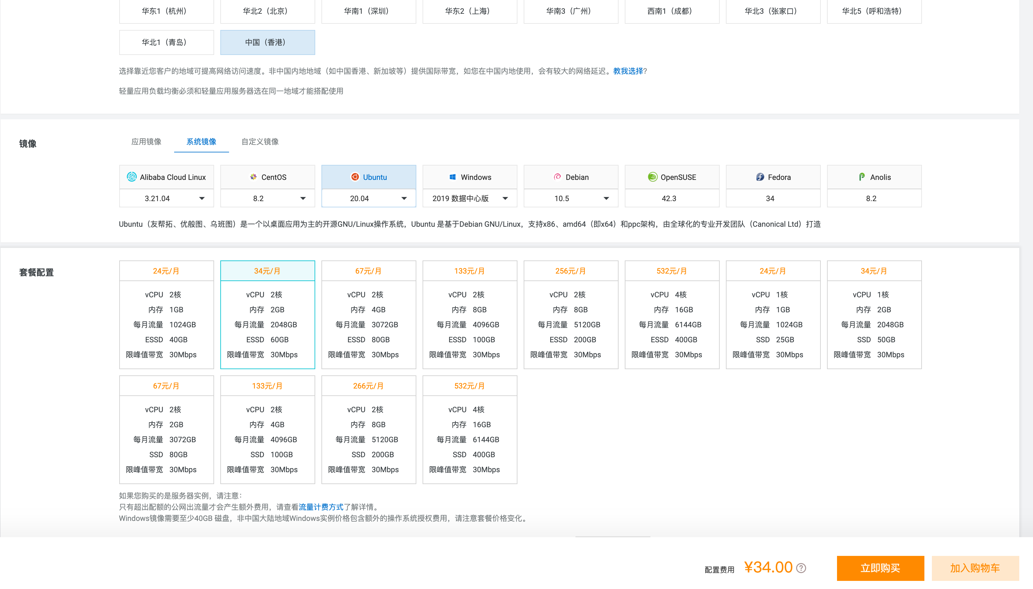The width and height of the screenshot is (1033, 589).
Task: Click the 立即购买 button
Action: (x=880, y=568)
